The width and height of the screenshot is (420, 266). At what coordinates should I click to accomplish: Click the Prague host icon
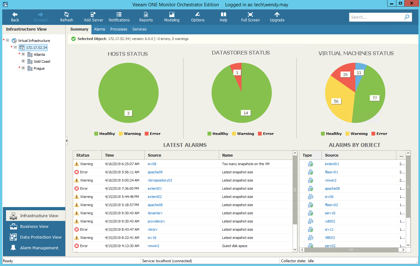click(30, 68)
